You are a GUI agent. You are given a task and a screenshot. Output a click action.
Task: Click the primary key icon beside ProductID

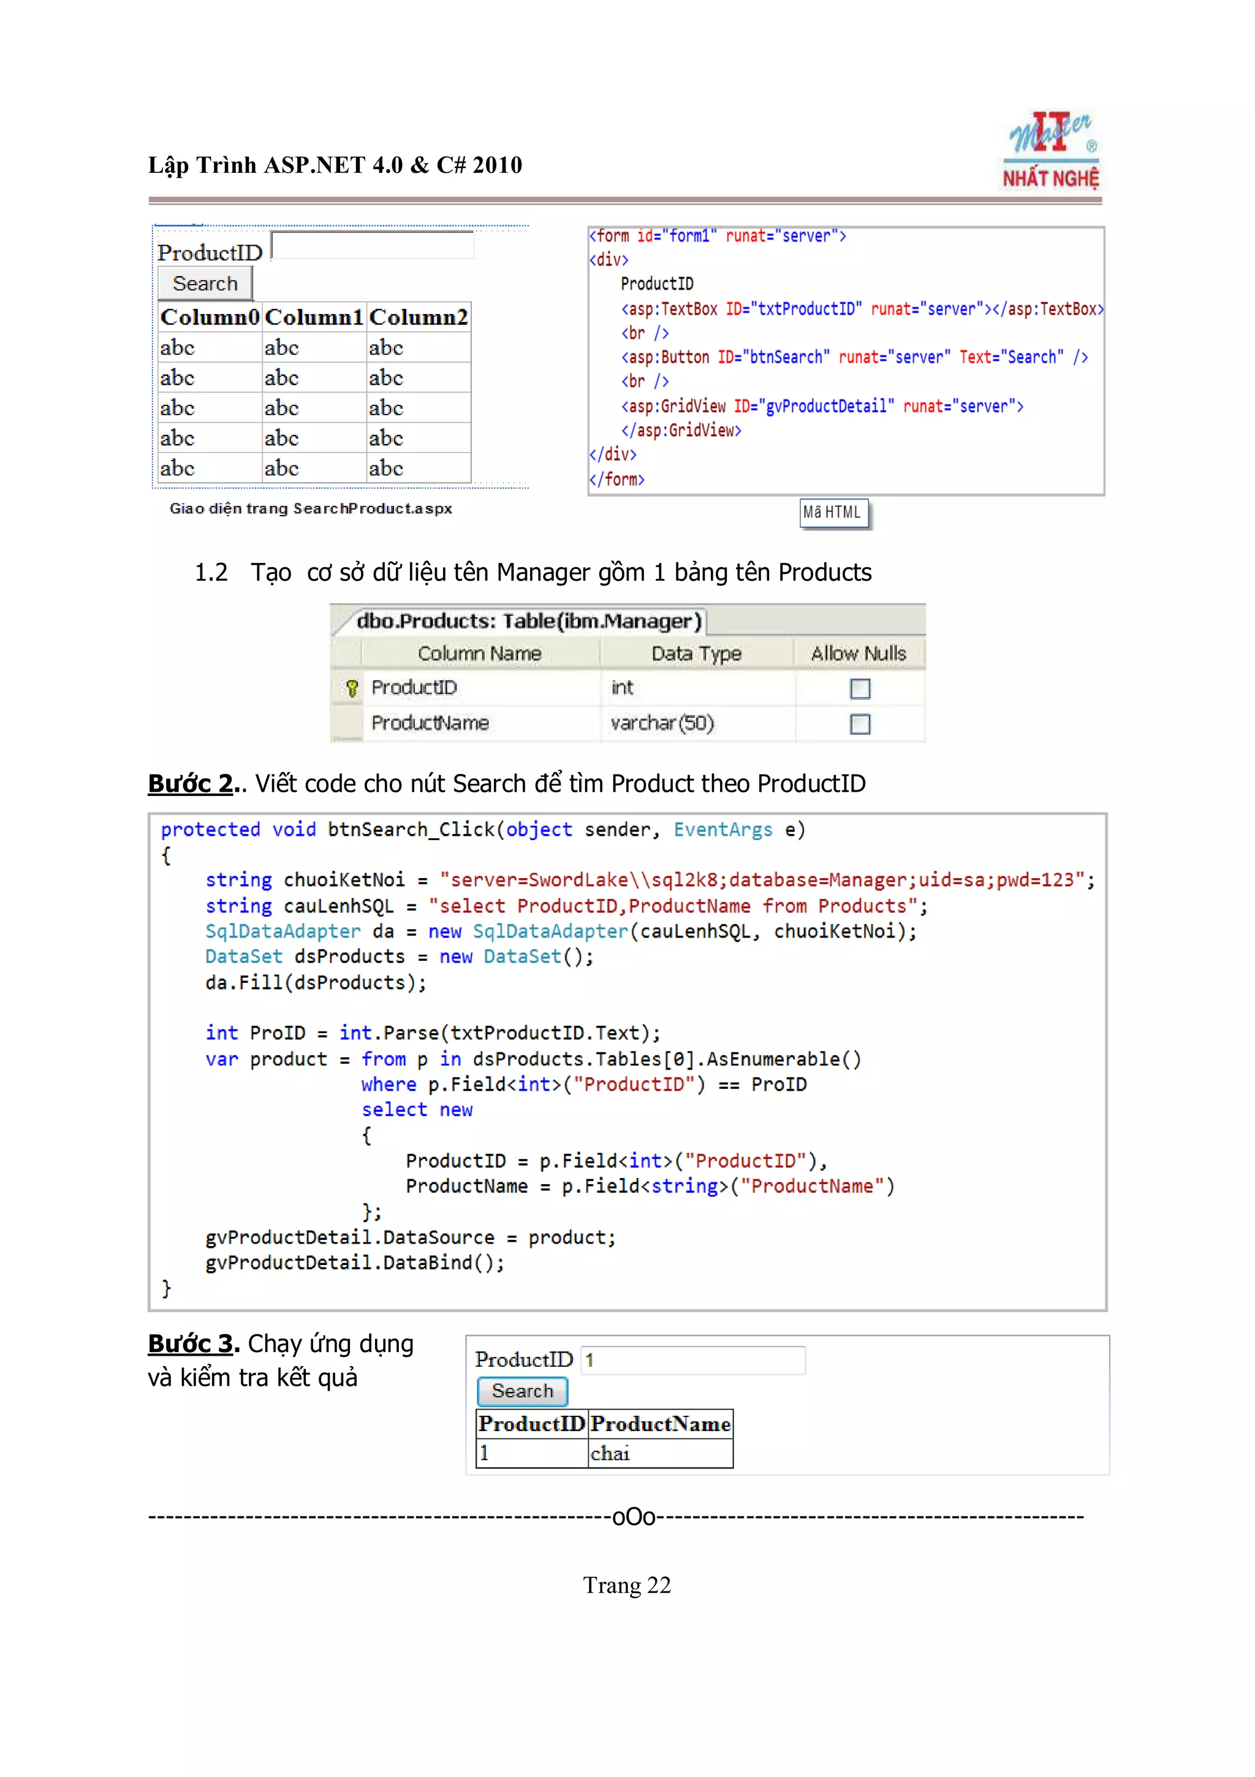tap(352, 687)
